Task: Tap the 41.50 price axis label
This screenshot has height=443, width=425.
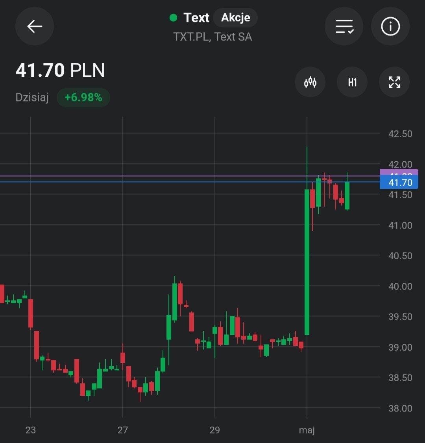Action: coord(400,195)
